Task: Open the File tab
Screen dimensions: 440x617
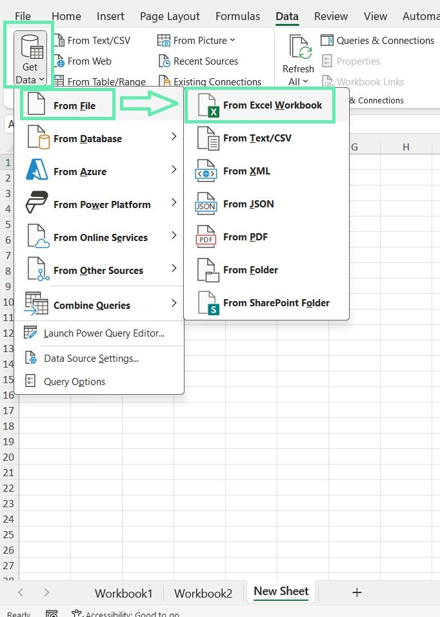Action: click(23, 16)
